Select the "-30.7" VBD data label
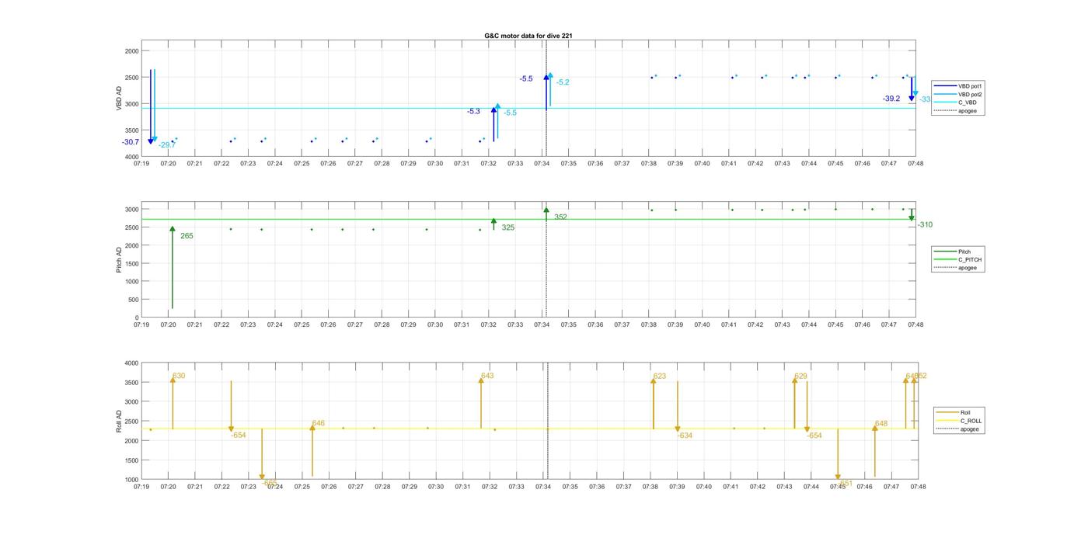This screenshot has height=538, width=1088. [131, 142]
